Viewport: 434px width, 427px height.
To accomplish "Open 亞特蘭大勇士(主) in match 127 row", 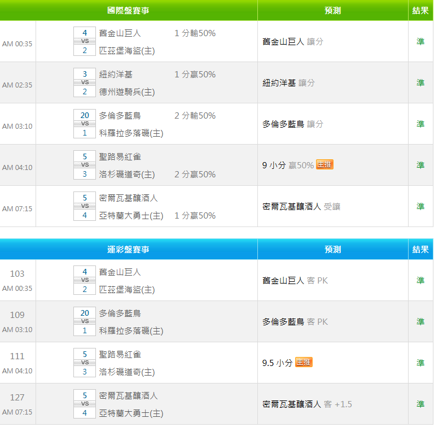I will [131, 413].
